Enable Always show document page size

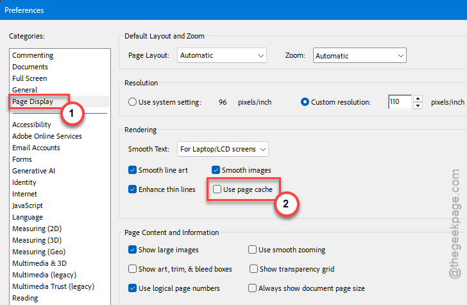coord(252,288)
